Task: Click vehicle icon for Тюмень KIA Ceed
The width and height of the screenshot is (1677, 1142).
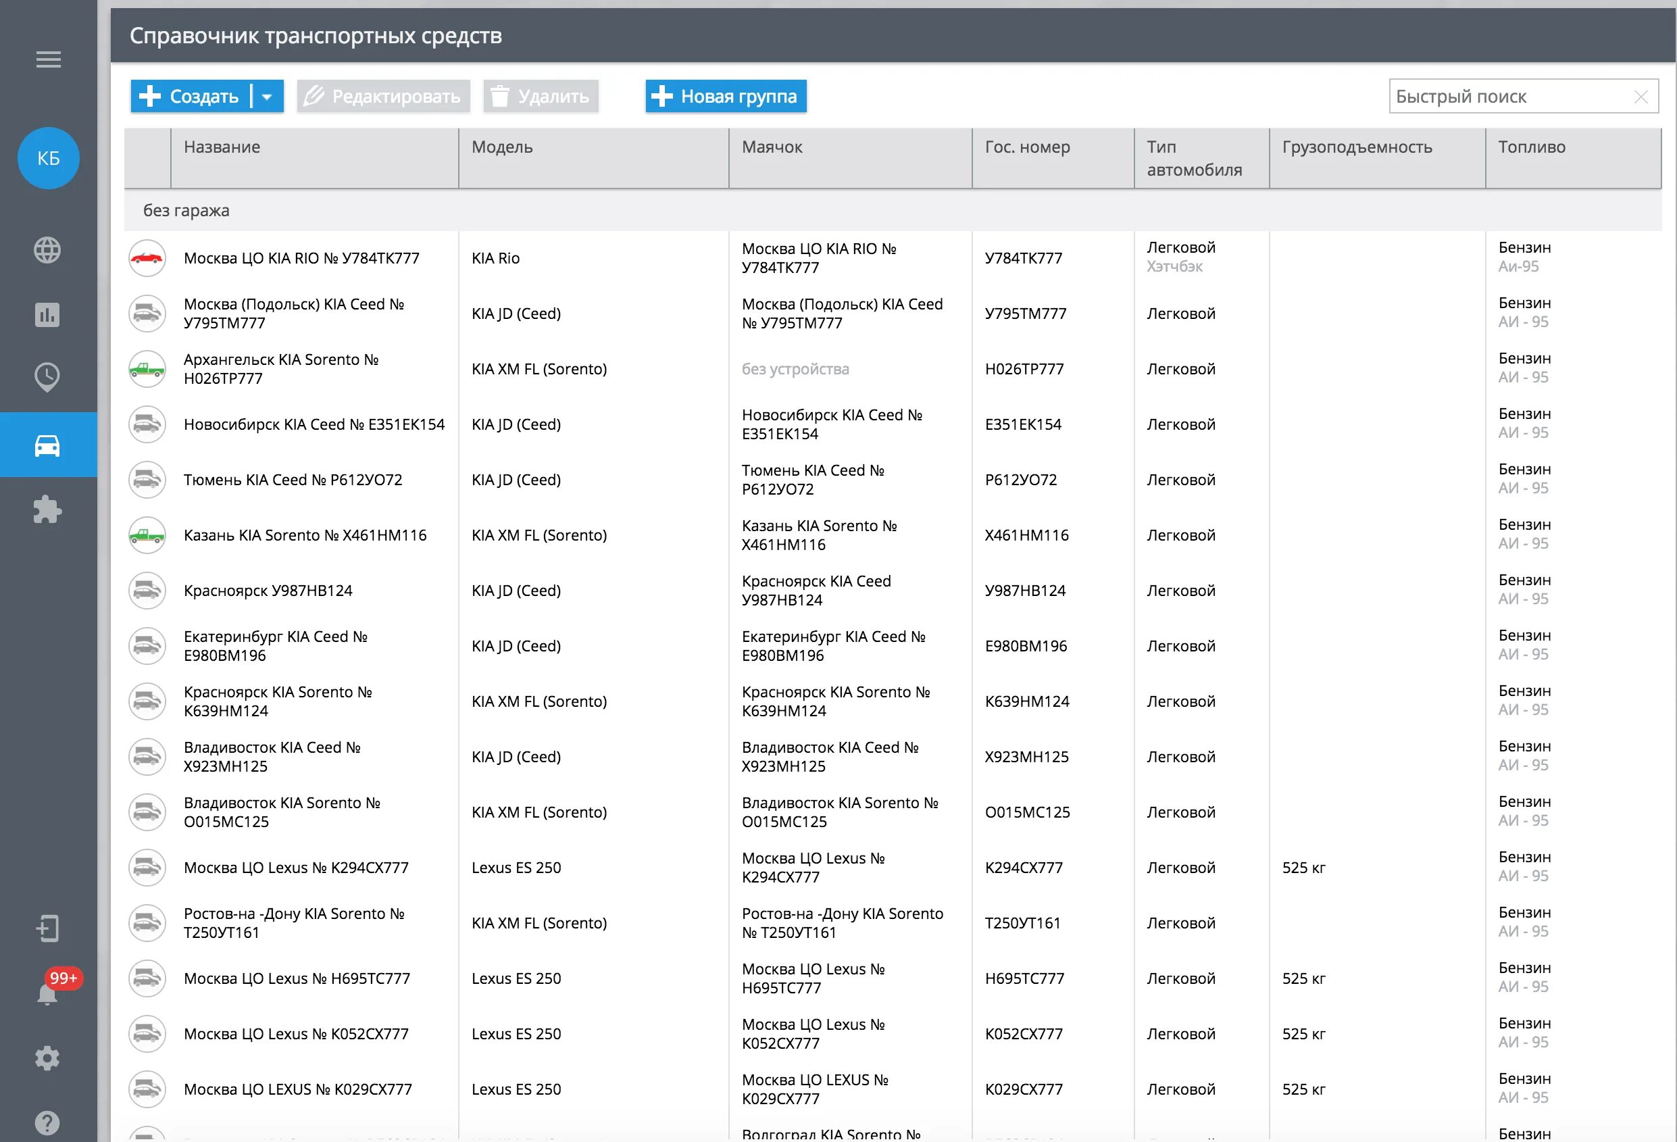Action: tap(147, 479)
